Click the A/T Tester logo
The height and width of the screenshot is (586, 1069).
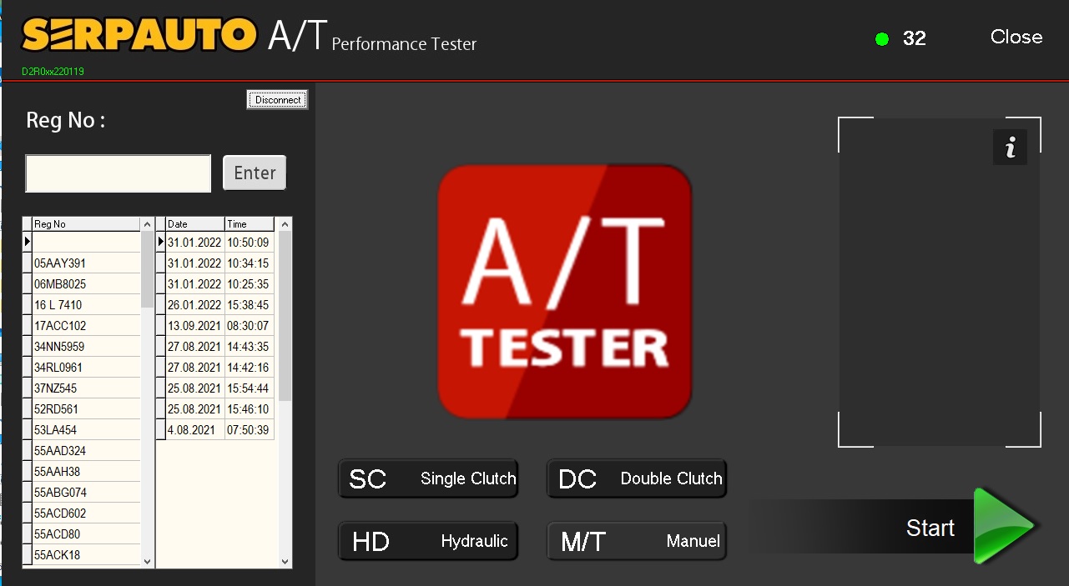565,292
